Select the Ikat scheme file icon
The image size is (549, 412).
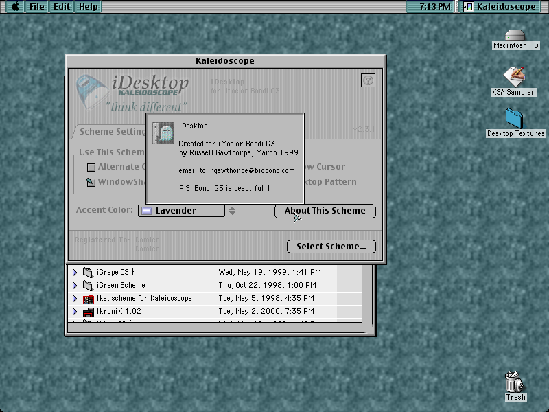coord(89,299)
